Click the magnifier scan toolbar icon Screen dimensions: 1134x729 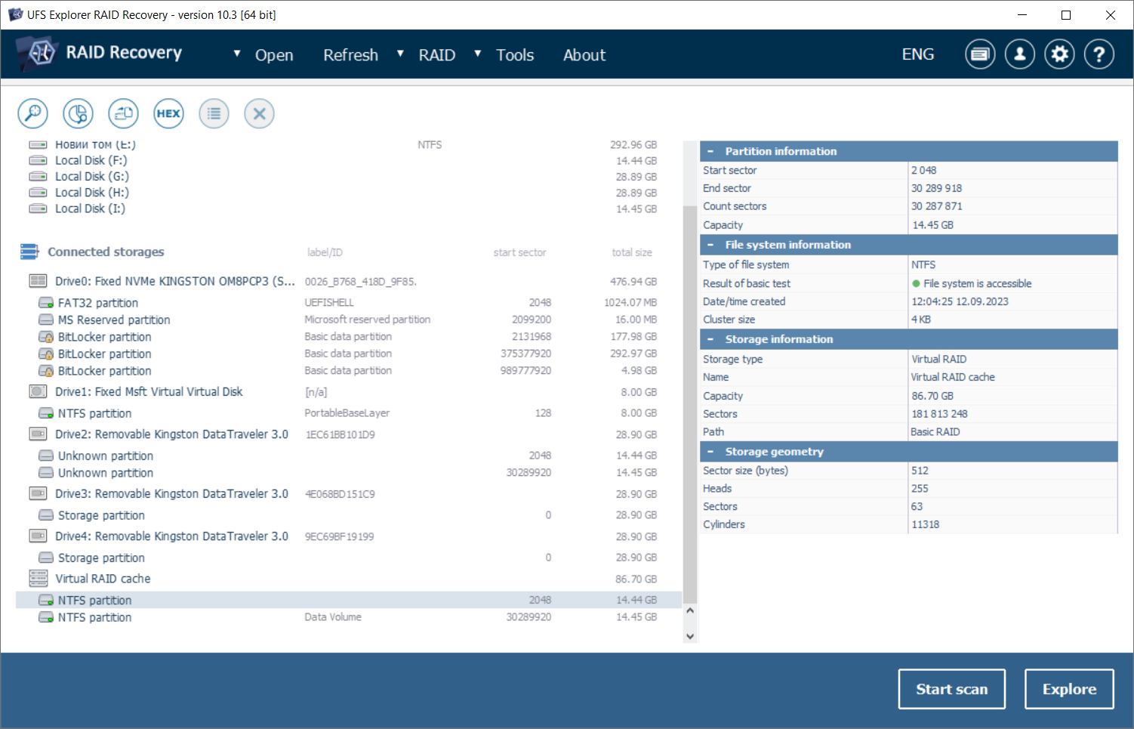pos(32,114)
